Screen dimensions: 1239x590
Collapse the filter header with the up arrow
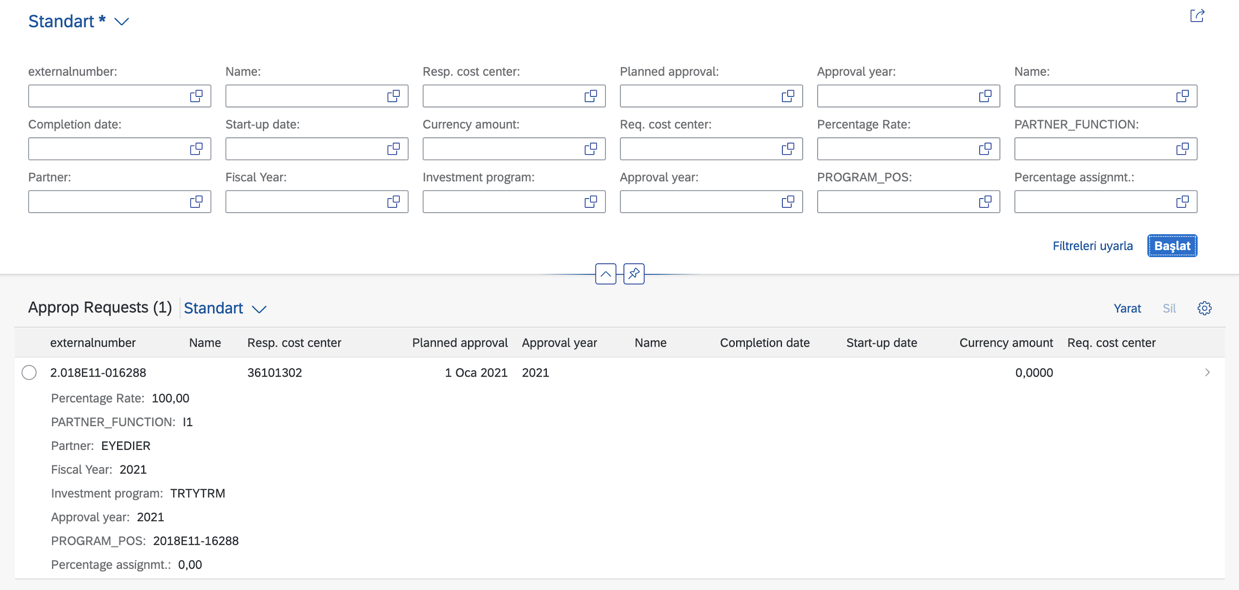point(606,274)
